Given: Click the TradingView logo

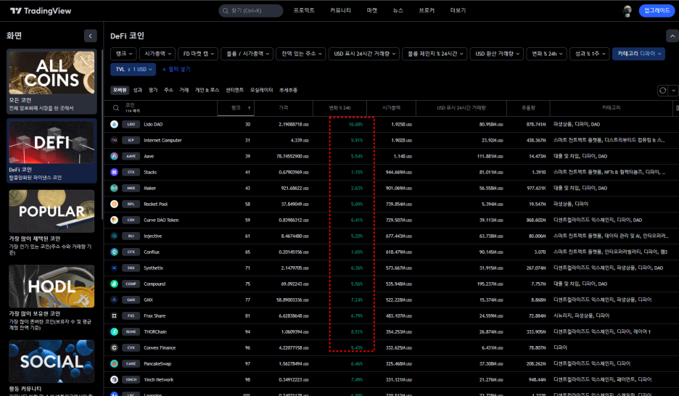Looking at the screenshot, I should click(41, 11).
